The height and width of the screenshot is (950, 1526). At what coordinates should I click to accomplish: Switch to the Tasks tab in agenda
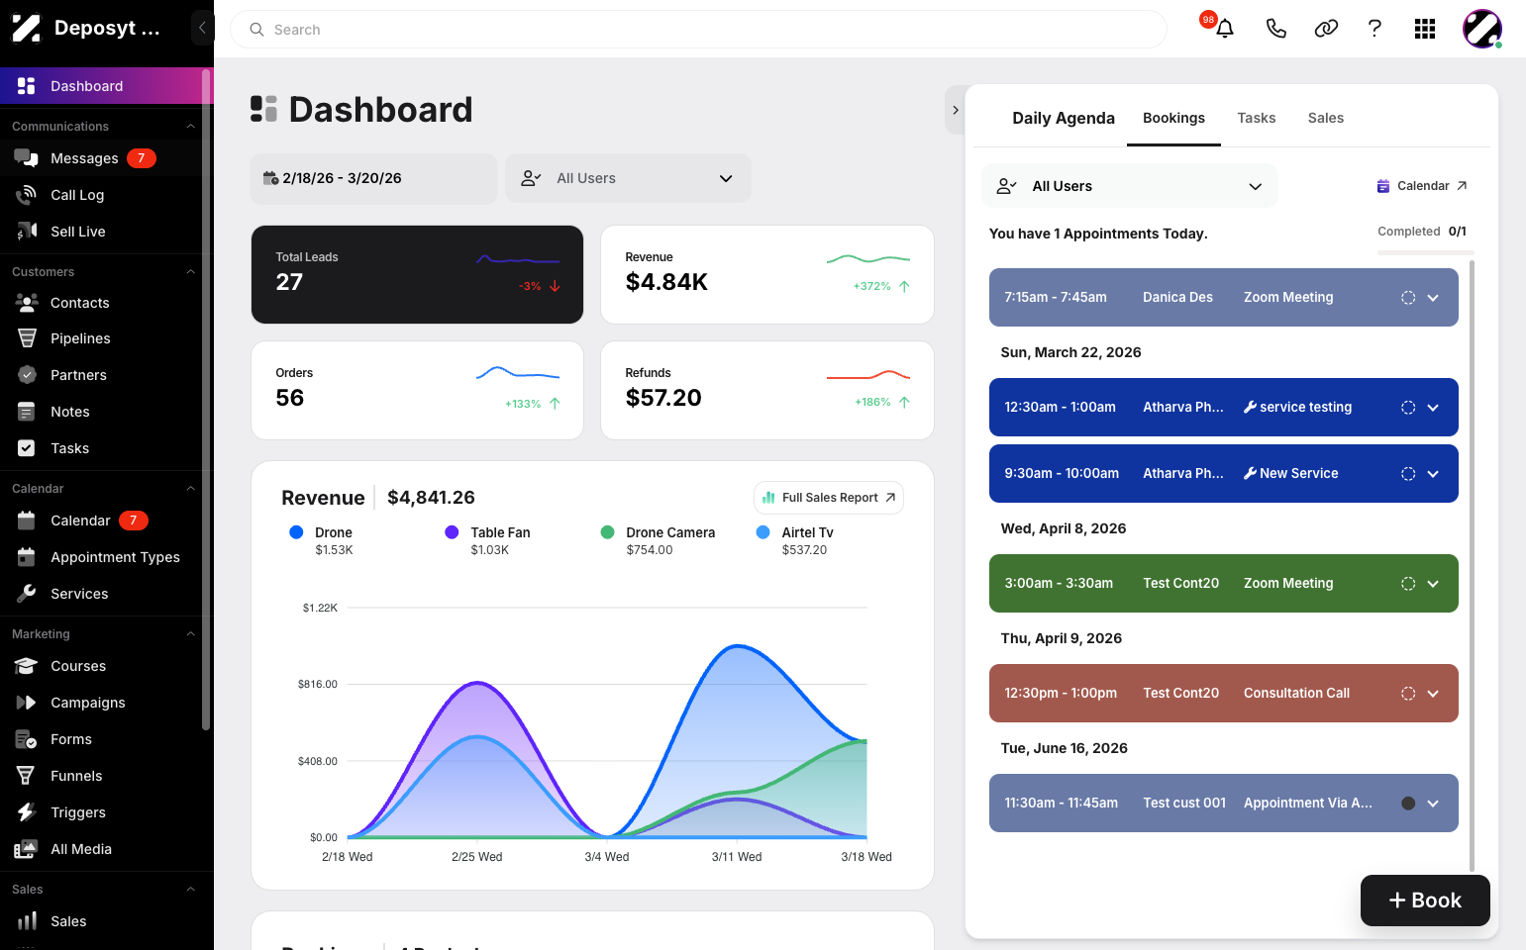1257,118
